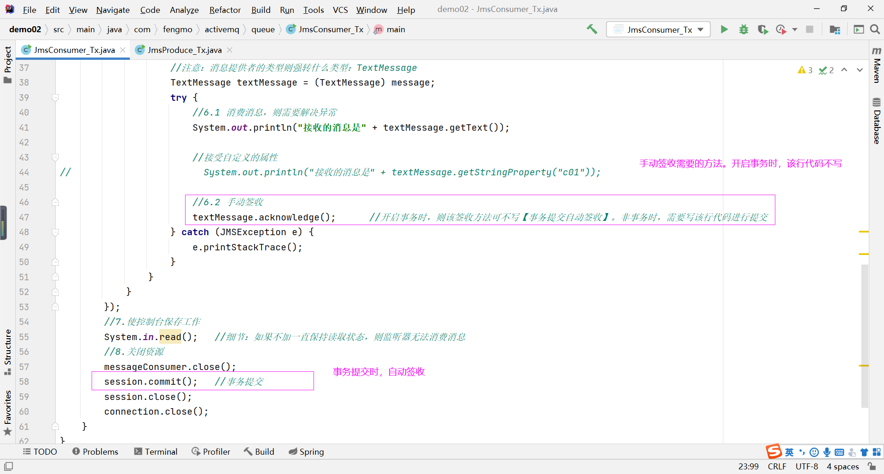The image size is (884, 474).
Task: Toggle Sogou microphone voice input icon
Action: click(x=827, y=452)
